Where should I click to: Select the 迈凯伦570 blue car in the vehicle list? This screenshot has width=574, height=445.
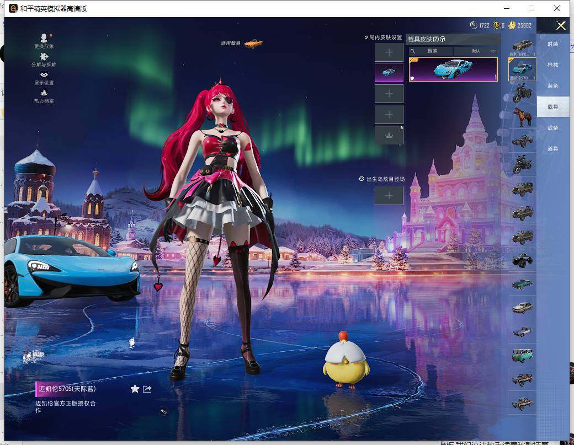click(x=522, y=69)
